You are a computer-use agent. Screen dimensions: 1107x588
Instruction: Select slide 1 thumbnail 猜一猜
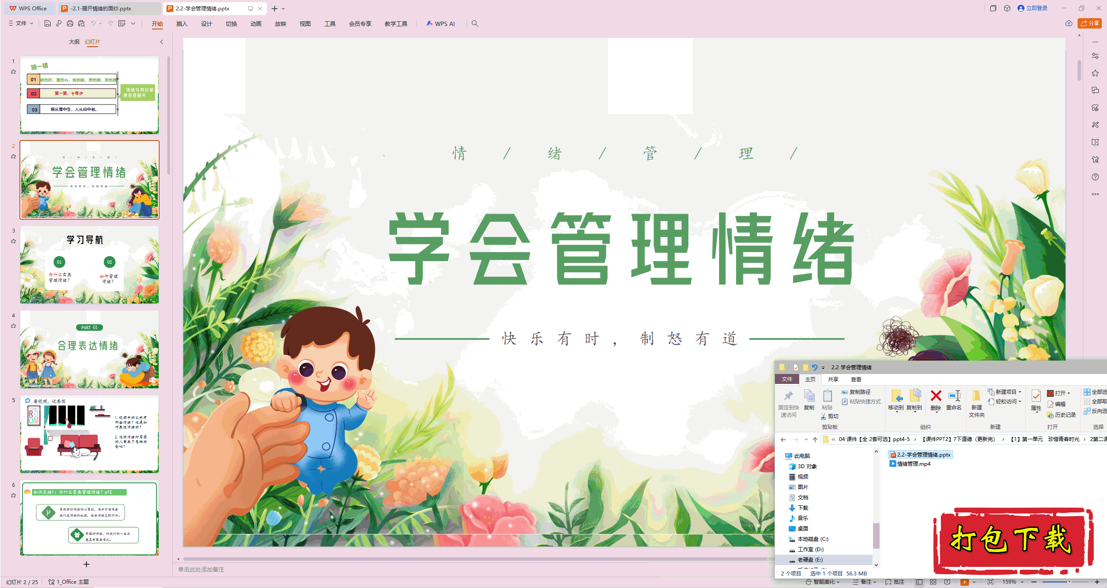coord(90,95)
